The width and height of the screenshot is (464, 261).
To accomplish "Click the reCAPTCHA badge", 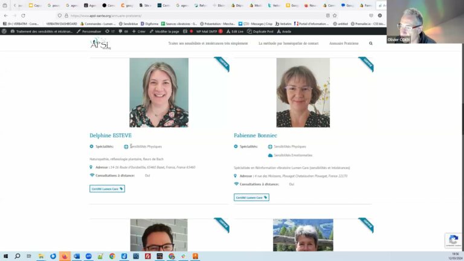I will (453, 240).
